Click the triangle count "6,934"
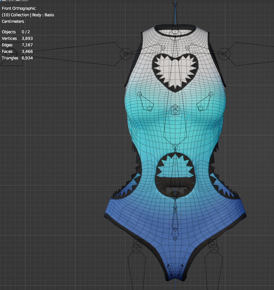This screenshot has height=290, width=274. [27, 58]
